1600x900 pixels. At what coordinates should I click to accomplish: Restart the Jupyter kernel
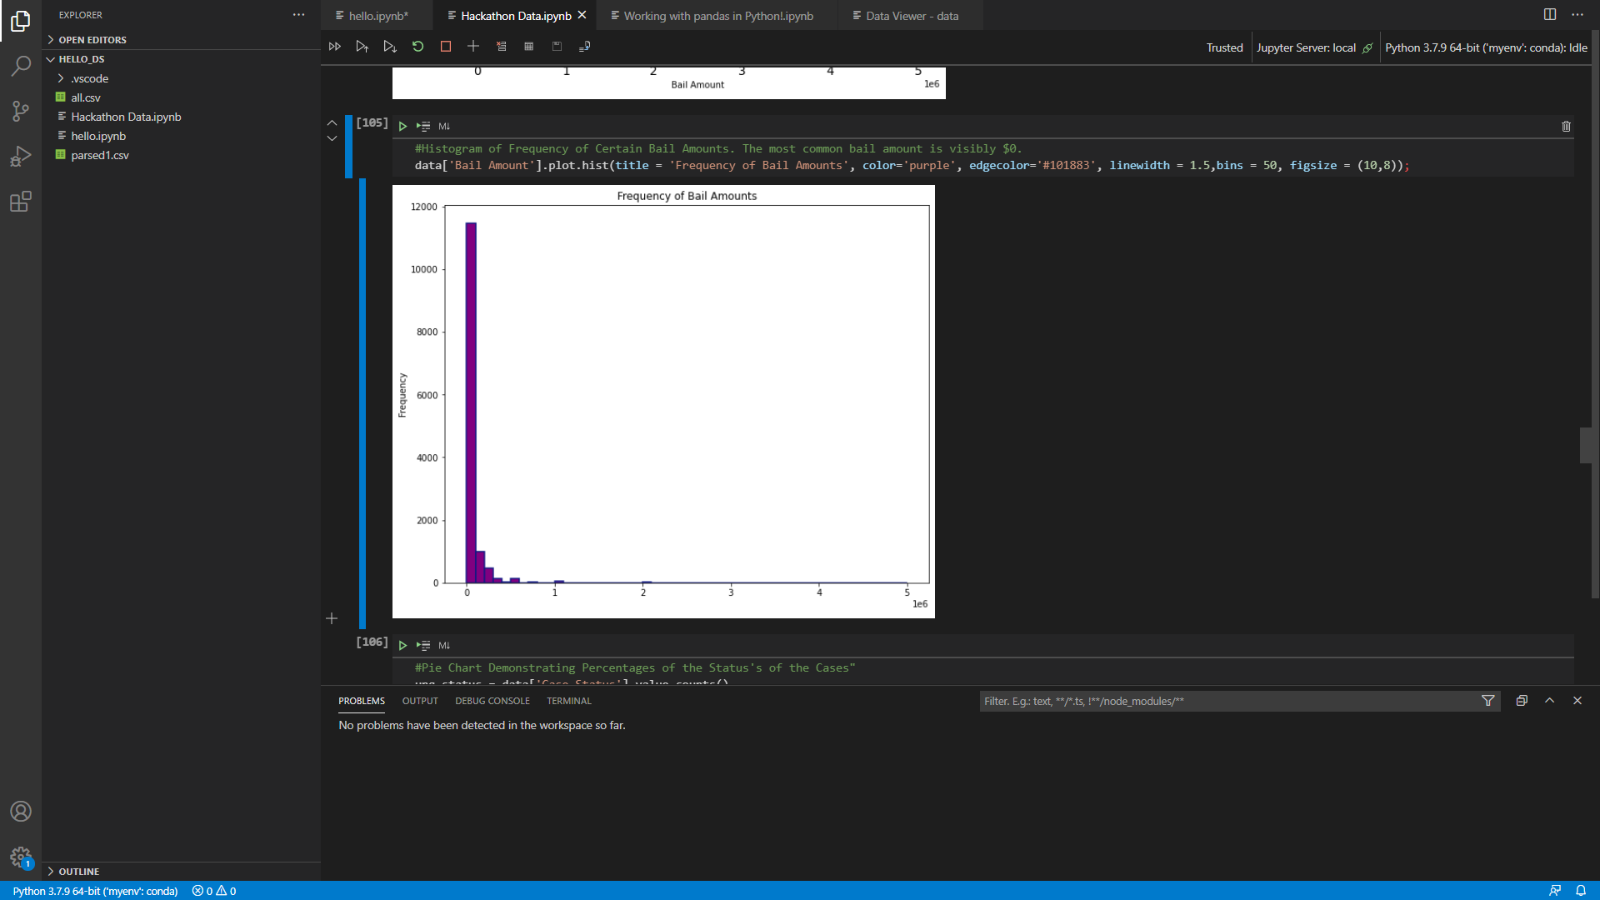pyautogui.click(x=417, y=47)
